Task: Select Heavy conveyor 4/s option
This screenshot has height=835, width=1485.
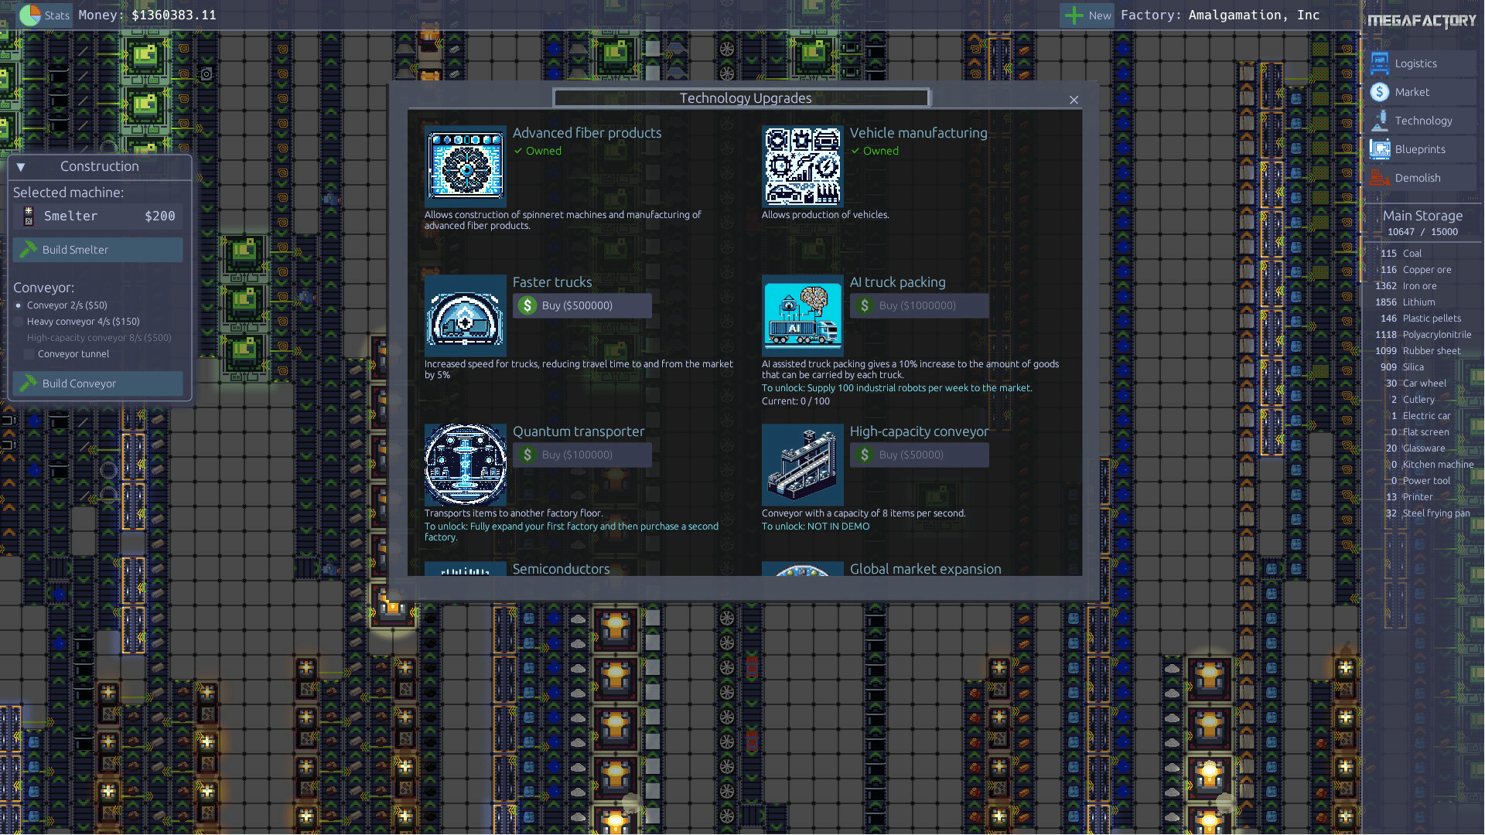Action: pyautogui.click(x=19, y=322)
